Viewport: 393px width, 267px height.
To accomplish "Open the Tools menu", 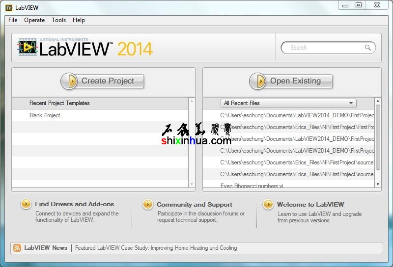I will point(58,20).
